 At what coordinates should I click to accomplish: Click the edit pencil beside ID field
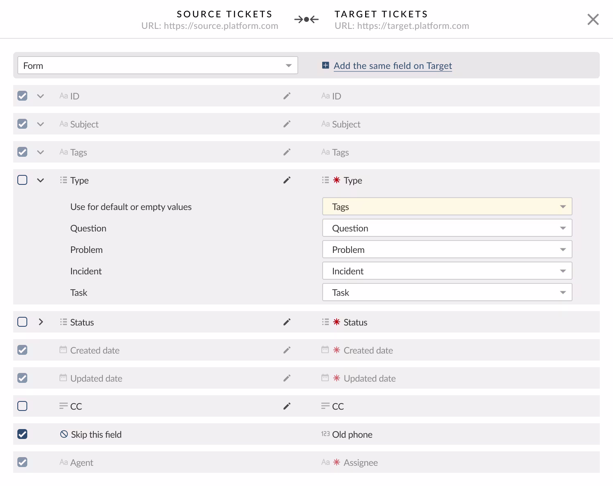pyautogui.click(x=287, y=96)
